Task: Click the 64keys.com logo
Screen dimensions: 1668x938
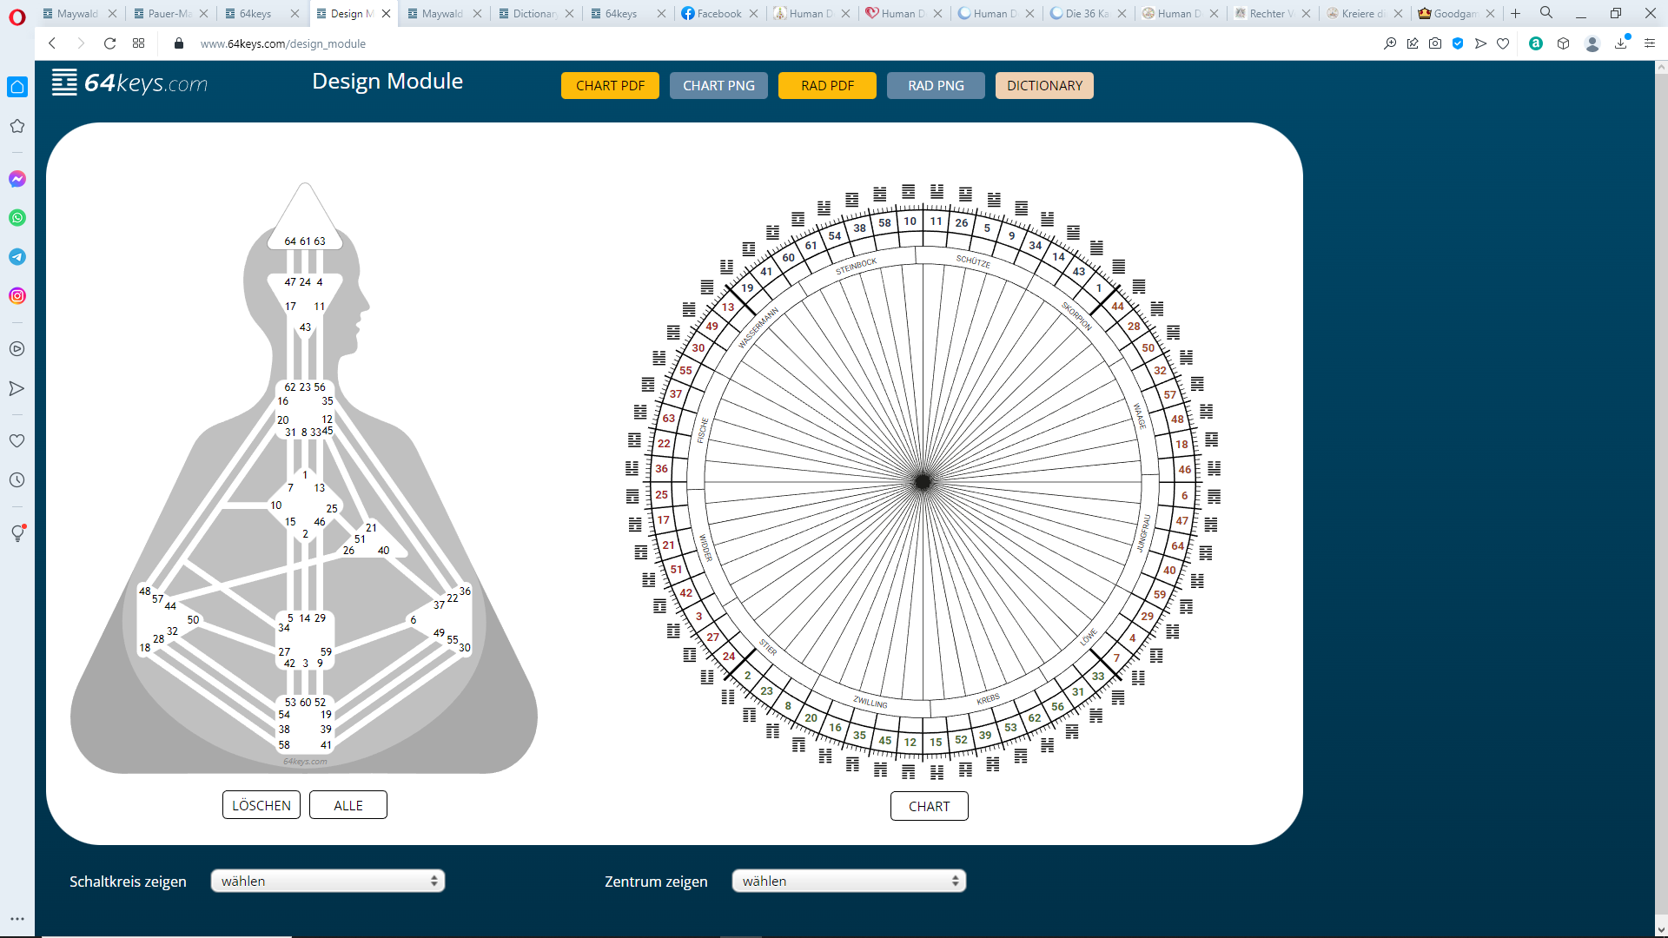Action: click(x=130, y=83)
